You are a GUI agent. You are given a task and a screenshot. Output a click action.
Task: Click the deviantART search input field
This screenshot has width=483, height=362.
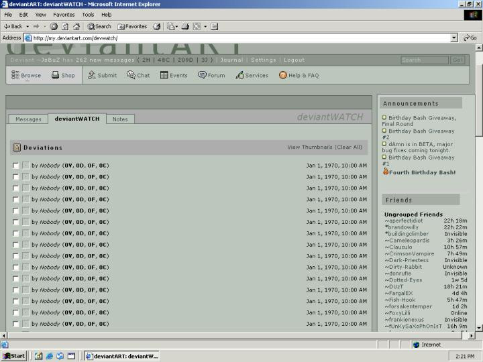coord(425,60)
